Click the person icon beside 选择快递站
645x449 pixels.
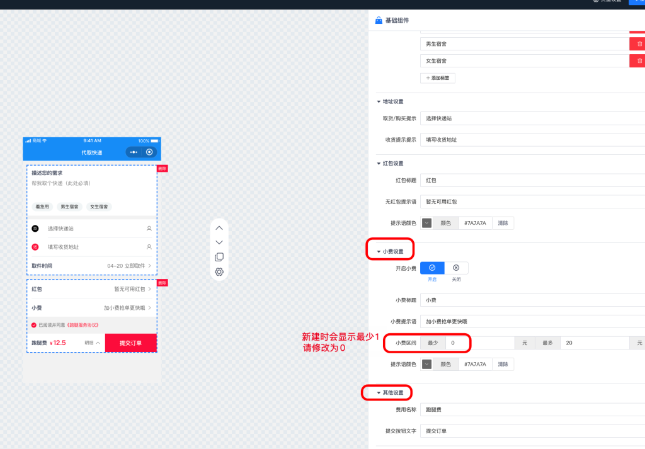149,229
